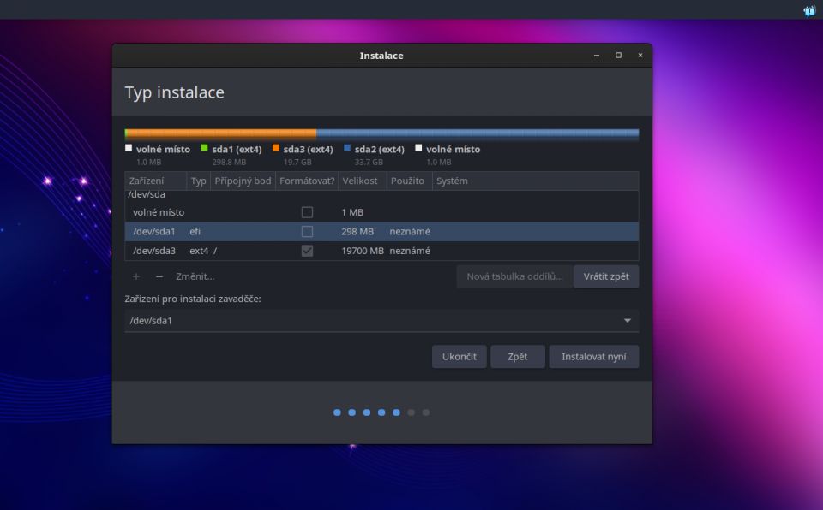This screenshot has height=510, width=823.
Task: Open the system tray icon in top panel
Action: tap(808, 10)
